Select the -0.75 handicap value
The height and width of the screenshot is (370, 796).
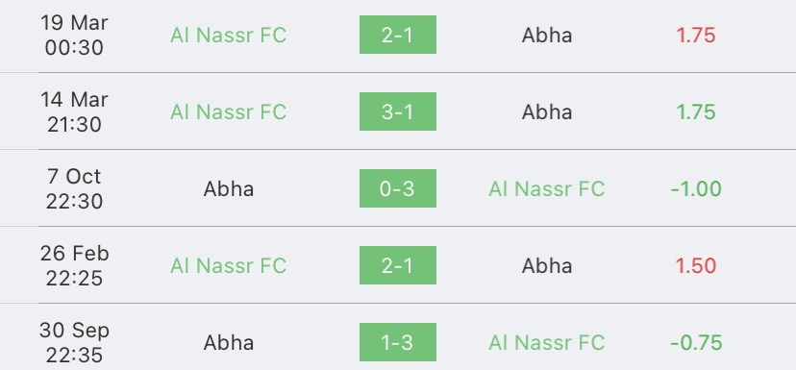(x=696, y=342)
